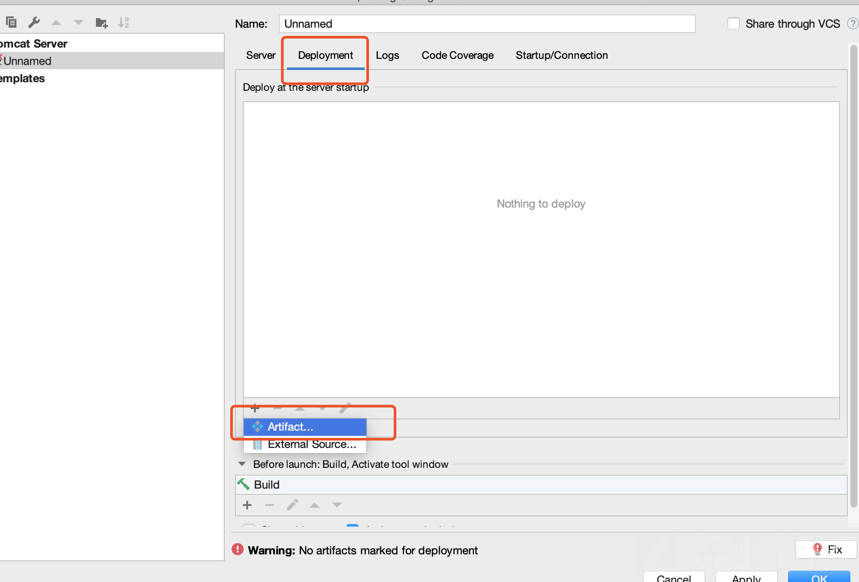859x582 pixels.
Task: Add a deployment item with the plus icon
Action: [x=255, y=408]
